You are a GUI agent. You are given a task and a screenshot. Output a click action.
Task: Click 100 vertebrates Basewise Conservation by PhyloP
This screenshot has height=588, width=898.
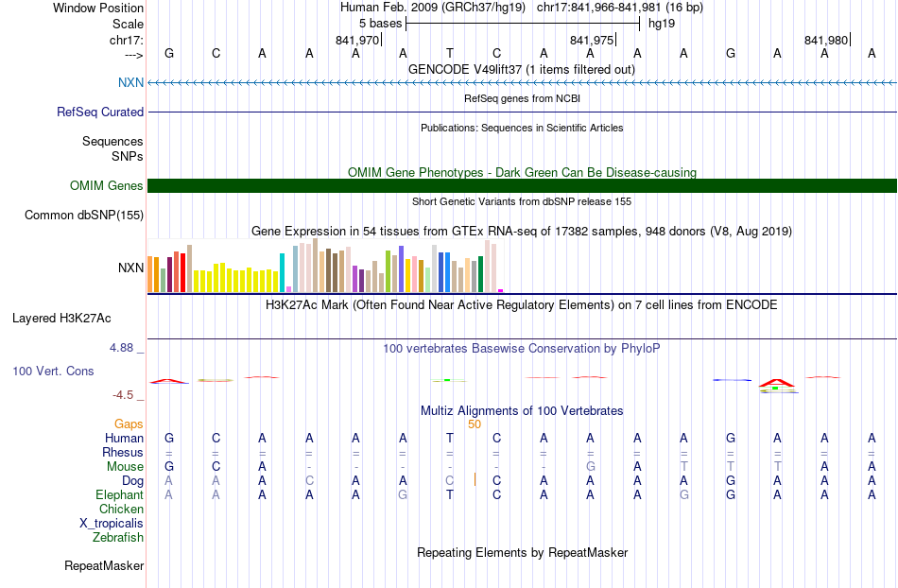click(x=522, y=348)
